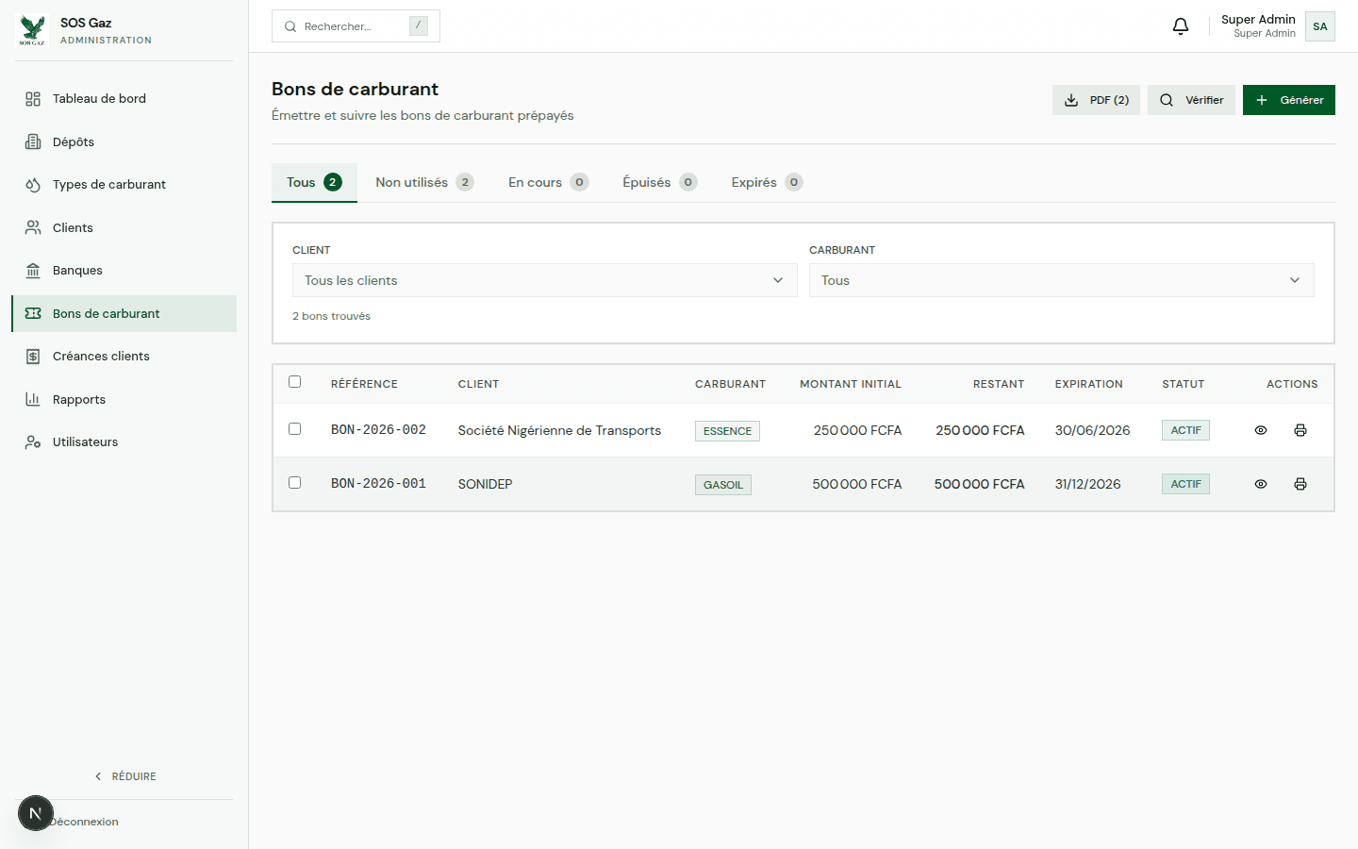Image resolution: width=1358 pixels, height=849 pixels.
Task: Open Utilisateurs management
Action: [124, 442]
